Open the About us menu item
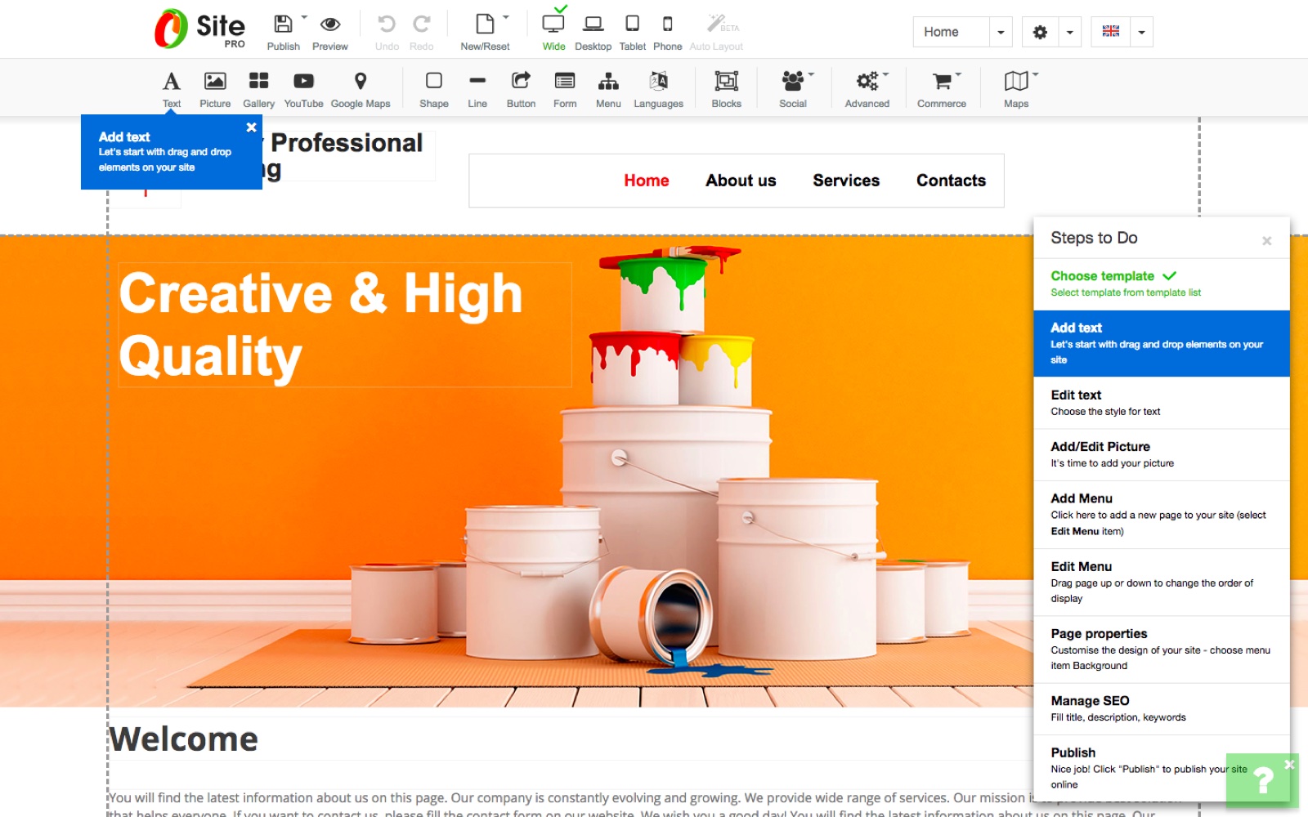The width and height of the screenshot is (1308, 817). coord(741,181)
